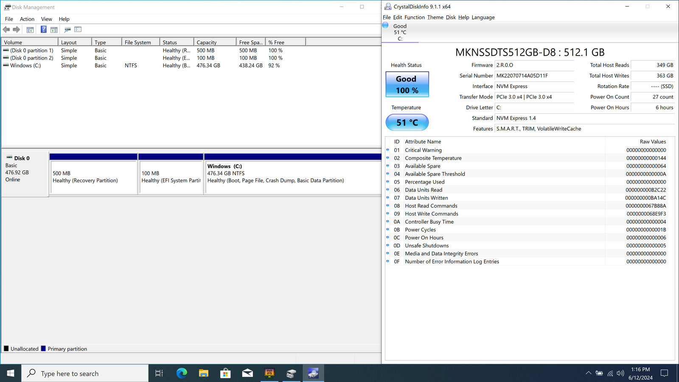Open the File menu in Disk Management
679x382 pixels.
point(9,19)
